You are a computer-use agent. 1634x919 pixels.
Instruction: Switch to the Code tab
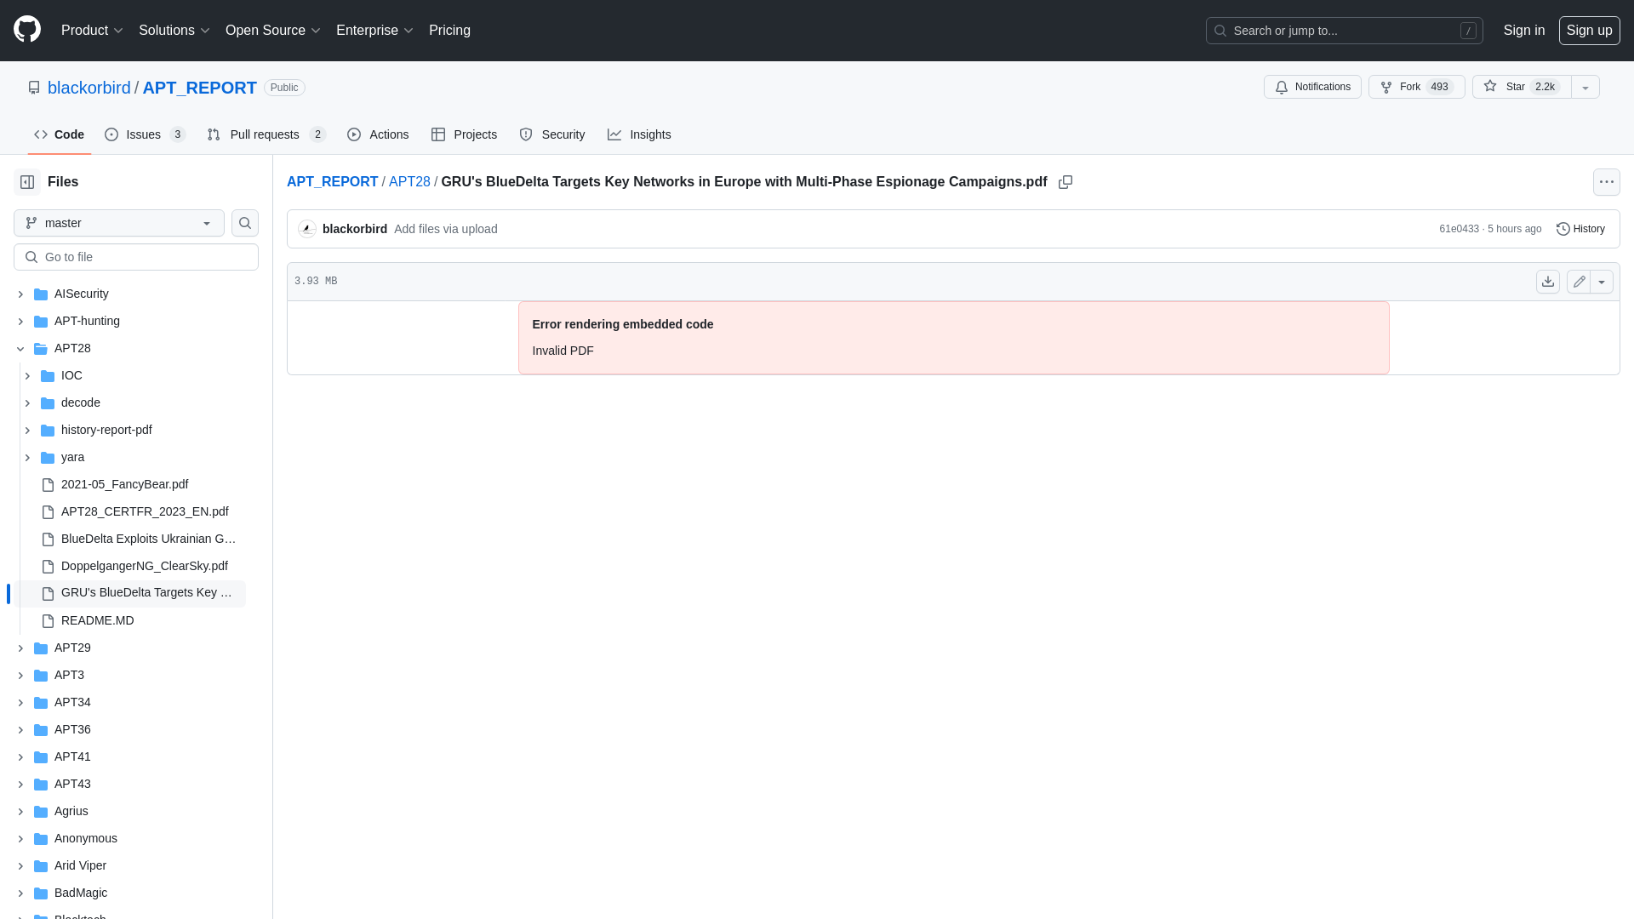(x=59, y=134)
